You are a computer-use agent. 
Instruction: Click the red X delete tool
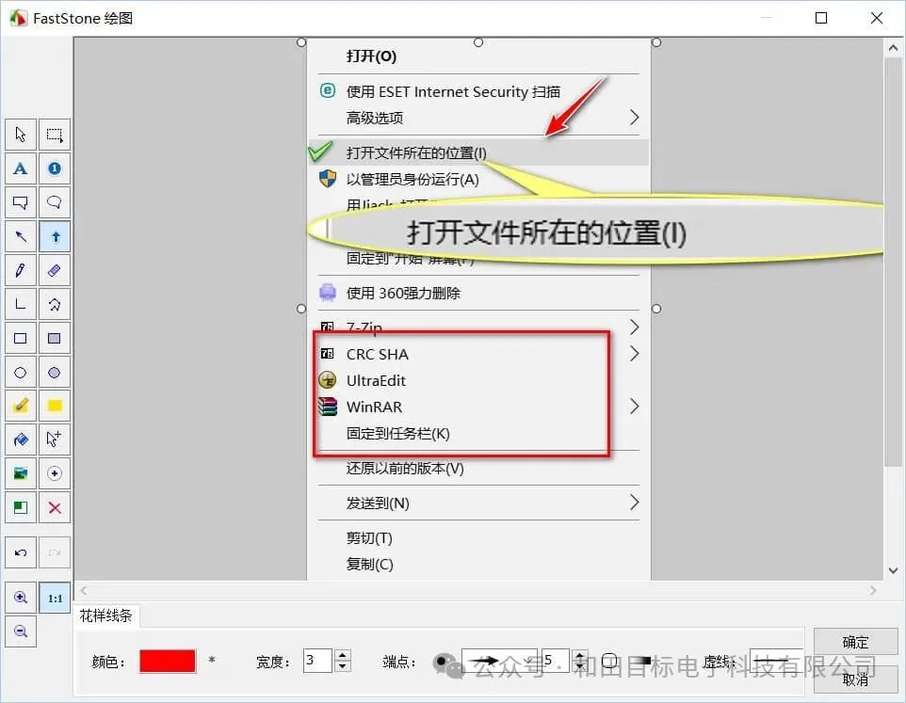tap(55, 508)
